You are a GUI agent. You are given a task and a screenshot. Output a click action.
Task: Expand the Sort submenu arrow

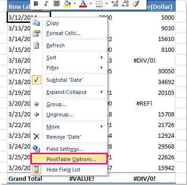point(102,57)
